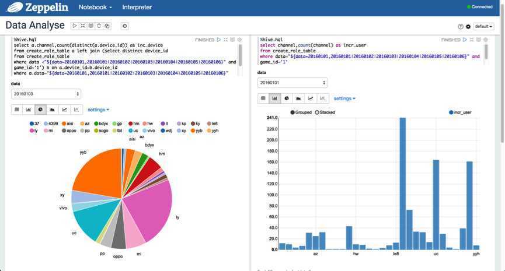Image resolution: width=505 pixels, height=271 pixels.
Task: Open the scheduler clock icon beside the title
Action: click(124, 26)
